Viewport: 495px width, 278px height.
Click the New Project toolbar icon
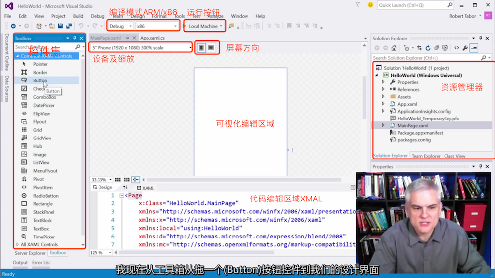point(39,26)
